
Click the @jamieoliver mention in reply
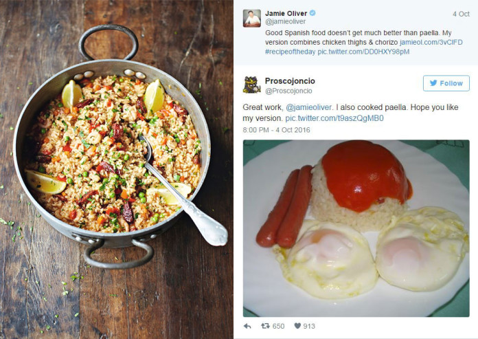tap(308, 107)
